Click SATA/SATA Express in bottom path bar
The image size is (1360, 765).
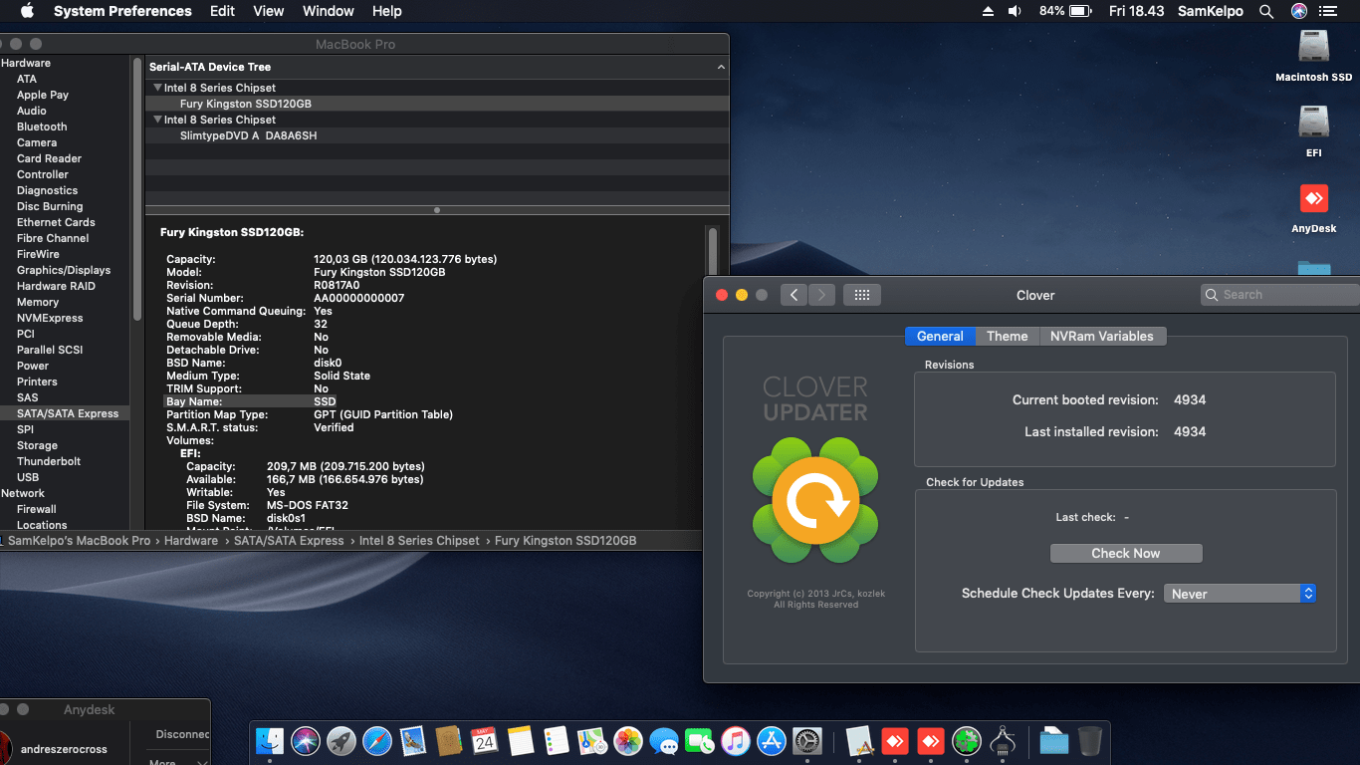point(289,541)
